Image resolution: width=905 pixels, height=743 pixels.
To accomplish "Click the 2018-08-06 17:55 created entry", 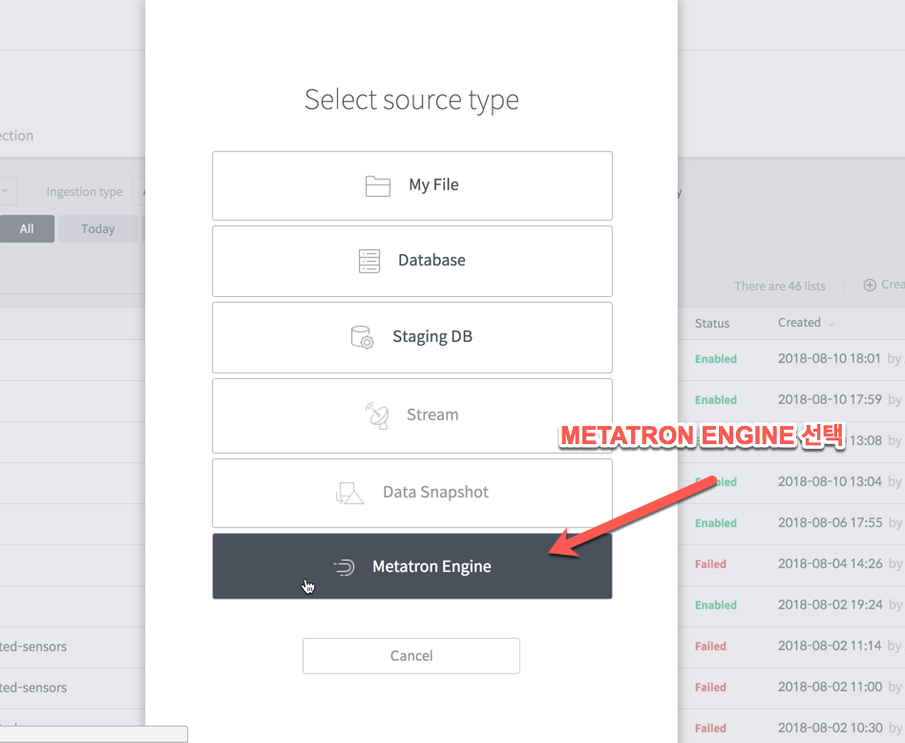I will point(830,522).
